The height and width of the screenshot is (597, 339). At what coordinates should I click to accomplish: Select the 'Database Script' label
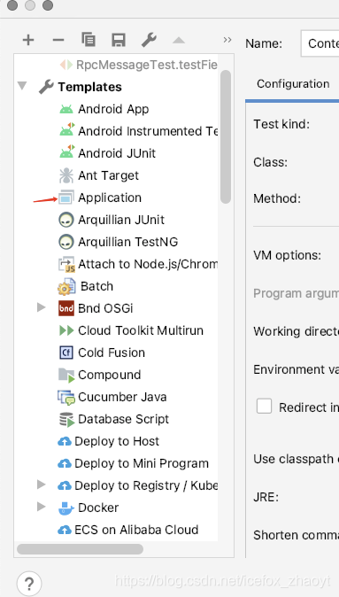point(123,419)
